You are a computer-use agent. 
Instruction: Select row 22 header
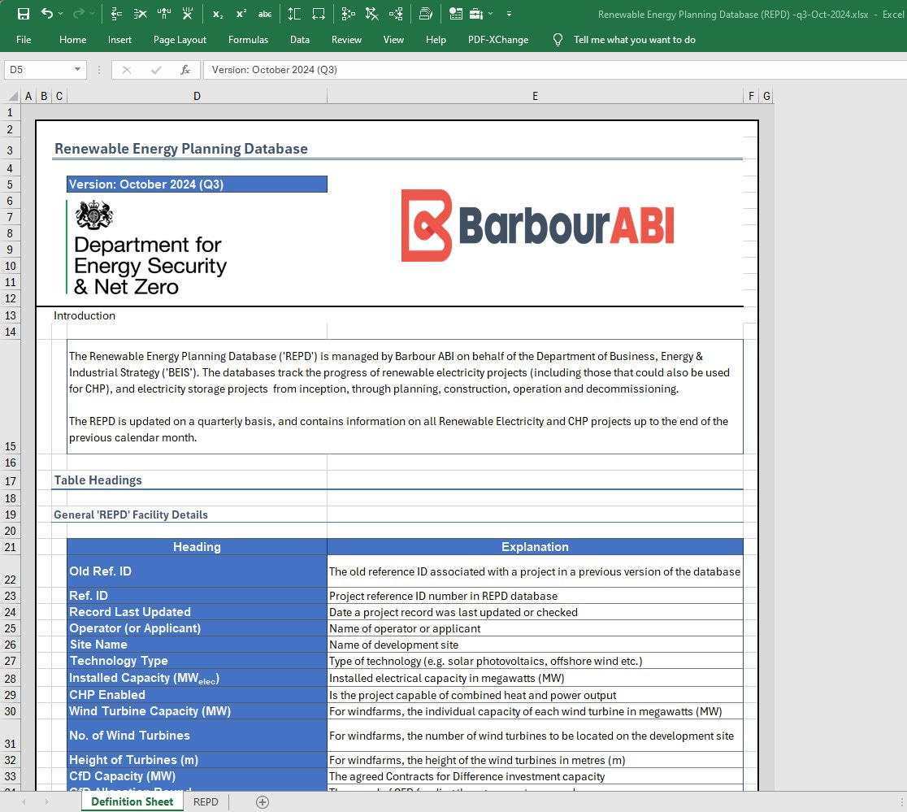[x=11, y=571]
